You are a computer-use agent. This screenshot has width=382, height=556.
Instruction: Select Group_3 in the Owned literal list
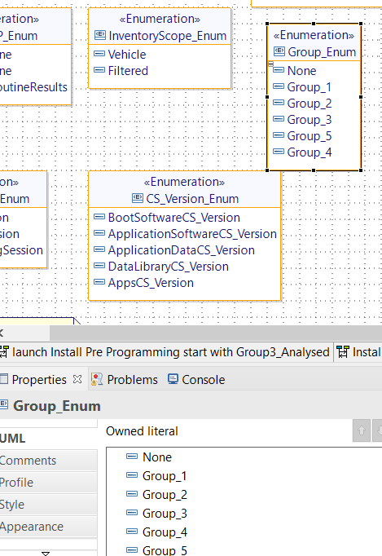[165, 514]
